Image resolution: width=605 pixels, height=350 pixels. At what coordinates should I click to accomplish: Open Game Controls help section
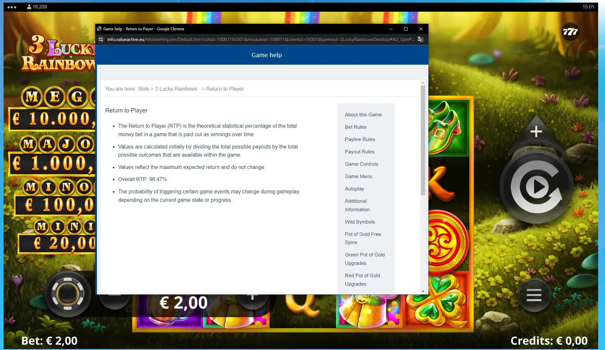361,164
